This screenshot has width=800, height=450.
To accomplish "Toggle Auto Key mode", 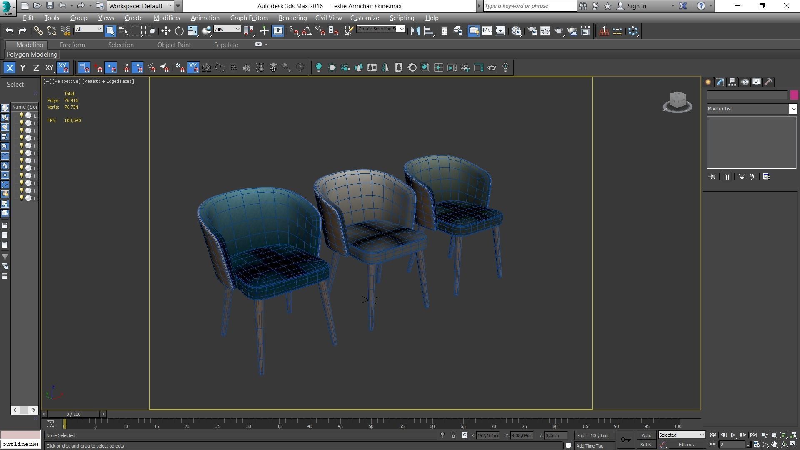I will coord(646,435).
